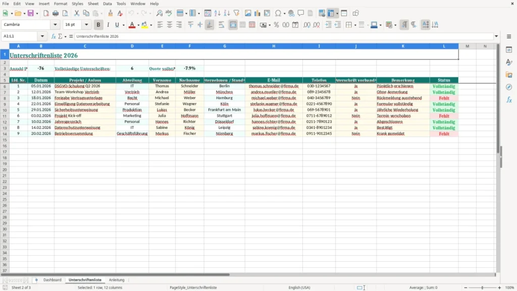Switch to the Anleitung sheet tab
This screenshot has height=291, width=517.
click(117, 280)
